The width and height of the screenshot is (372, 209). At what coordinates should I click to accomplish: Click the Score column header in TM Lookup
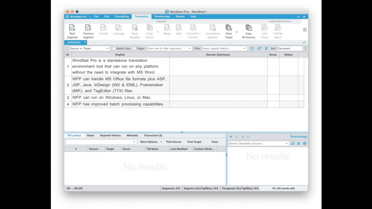click(133, 149)
